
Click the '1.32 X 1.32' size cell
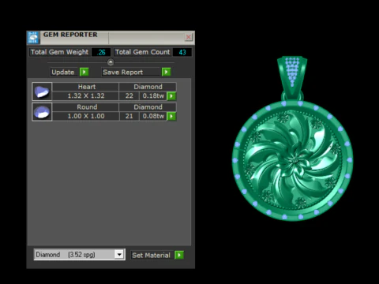click(x=86, y=95)
